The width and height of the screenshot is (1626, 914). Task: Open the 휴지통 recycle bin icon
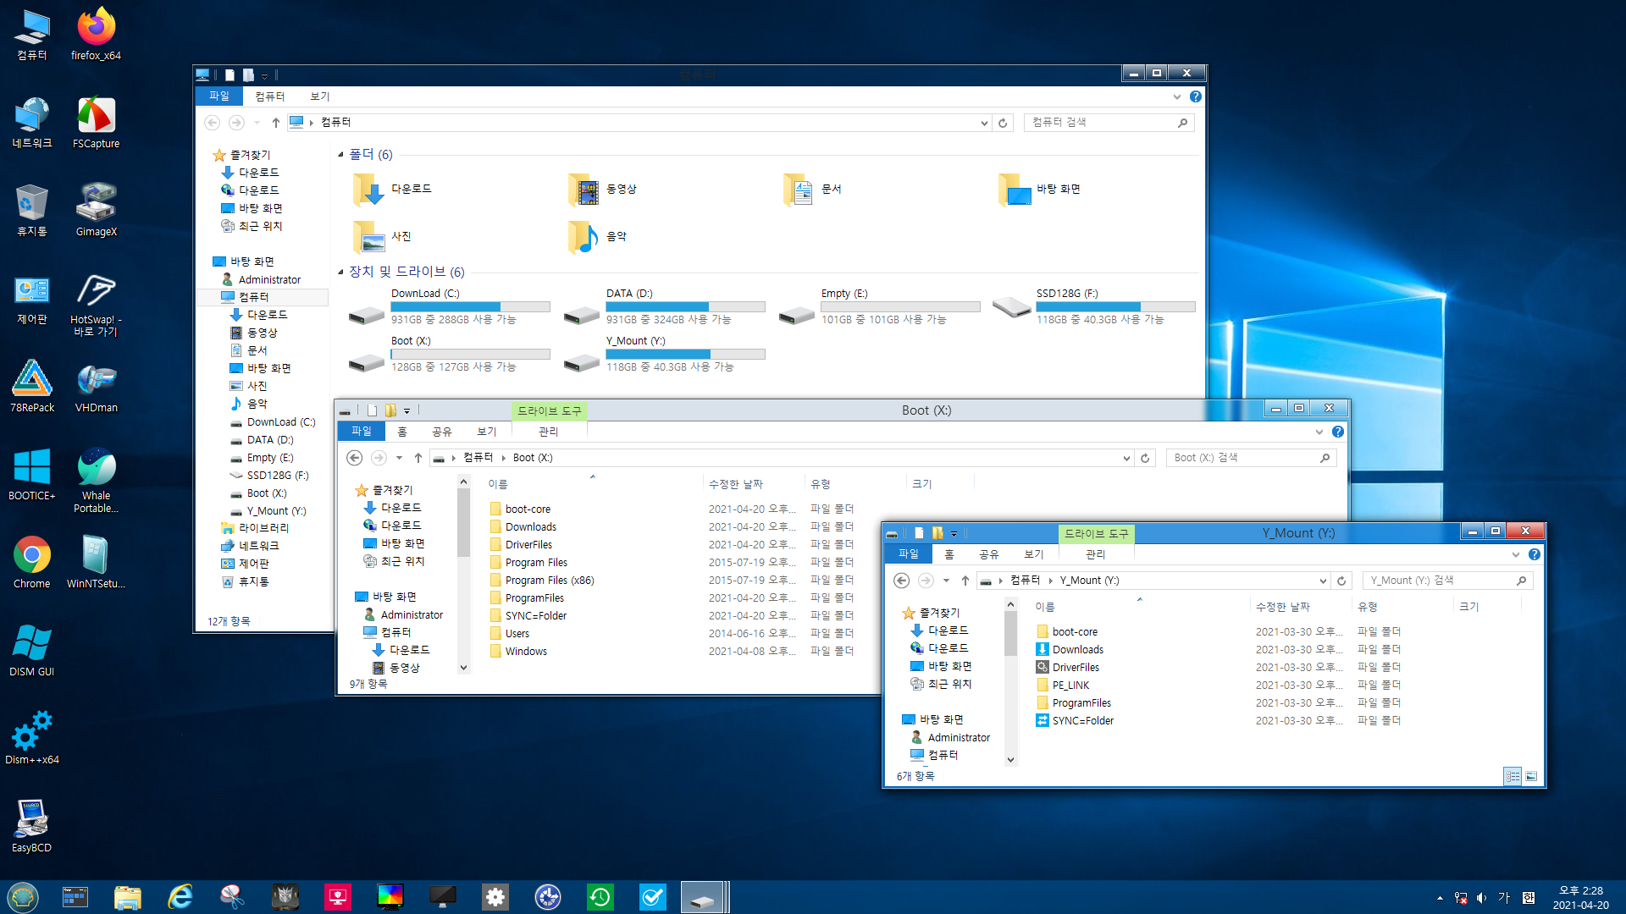click(32, 210)
